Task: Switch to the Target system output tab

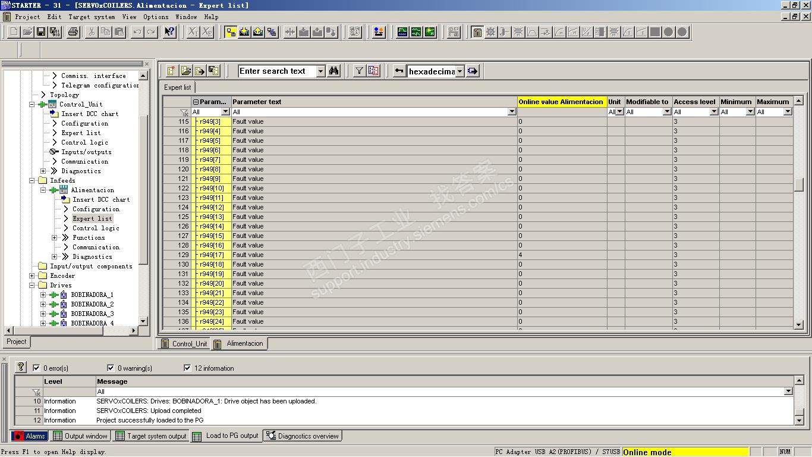Action: (x=151, y=436)
